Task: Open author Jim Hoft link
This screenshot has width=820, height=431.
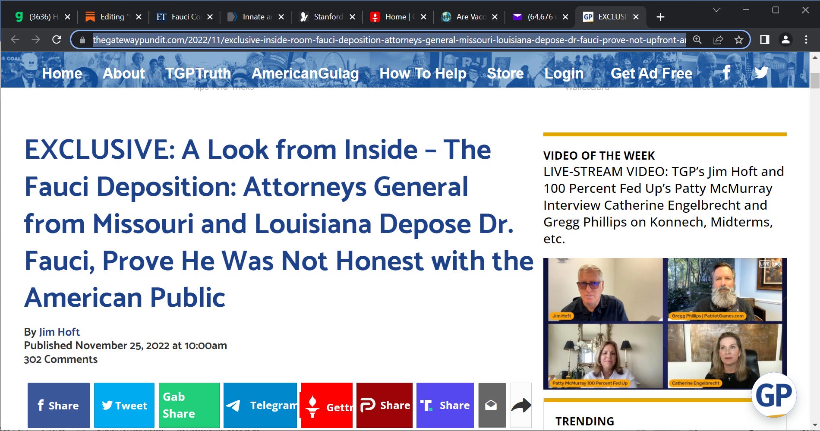Action: [60, 332]
